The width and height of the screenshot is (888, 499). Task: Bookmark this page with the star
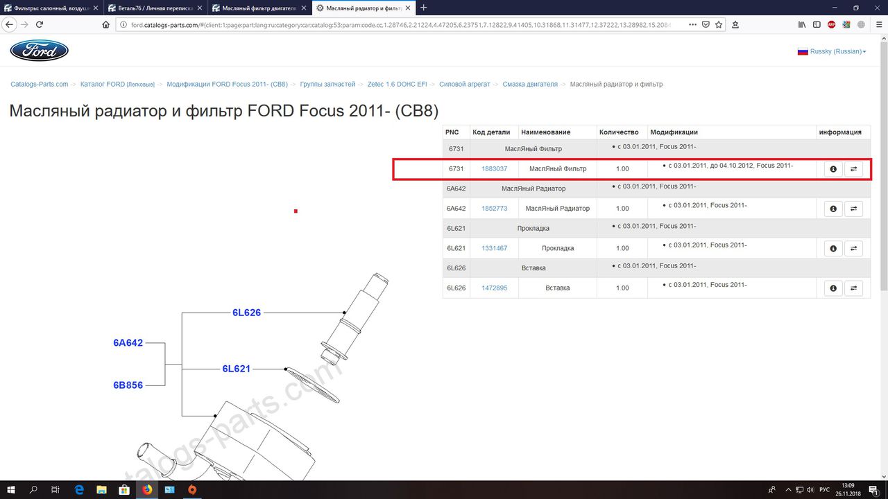tap(719, 24)
